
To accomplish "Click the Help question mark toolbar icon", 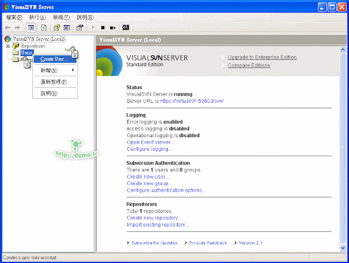I will [57, 28].
